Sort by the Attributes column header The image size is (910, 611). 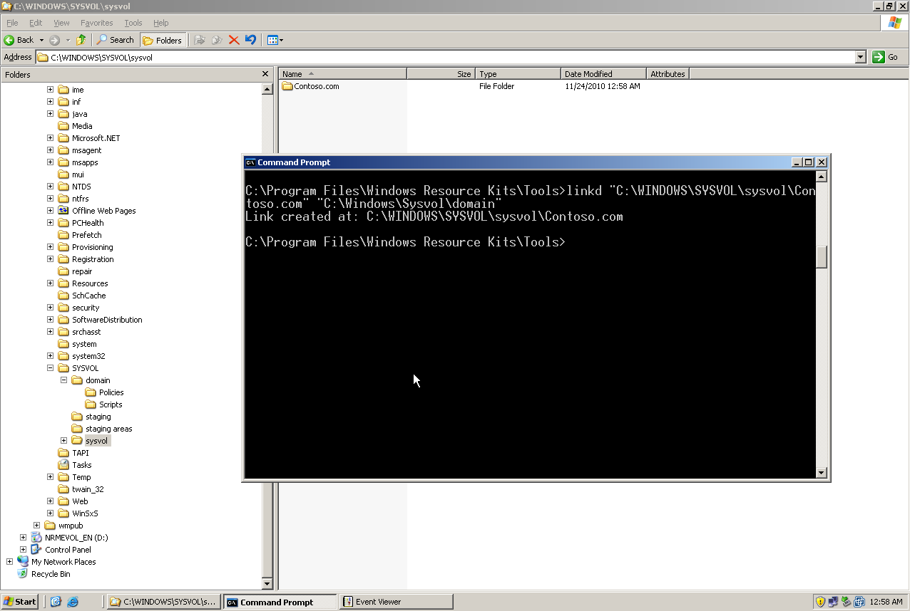668,74
